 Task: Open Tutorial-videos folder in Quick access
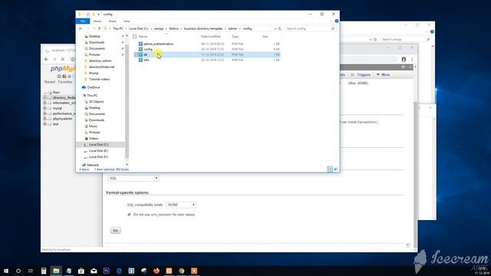(99, 79)
